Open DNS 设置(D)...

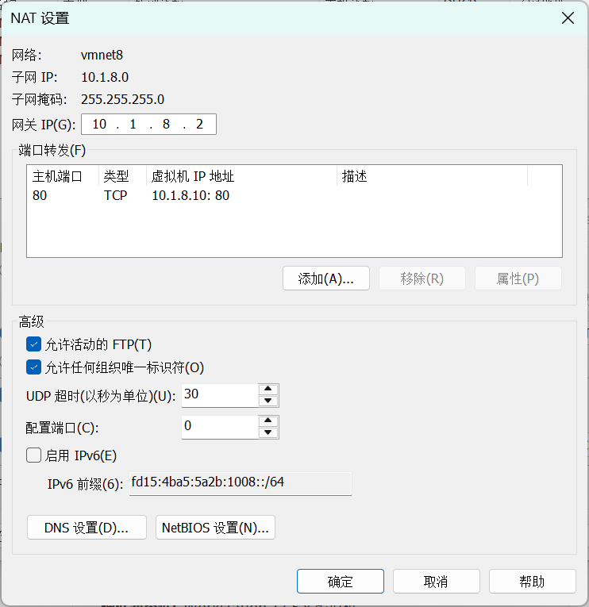[87, 527]
